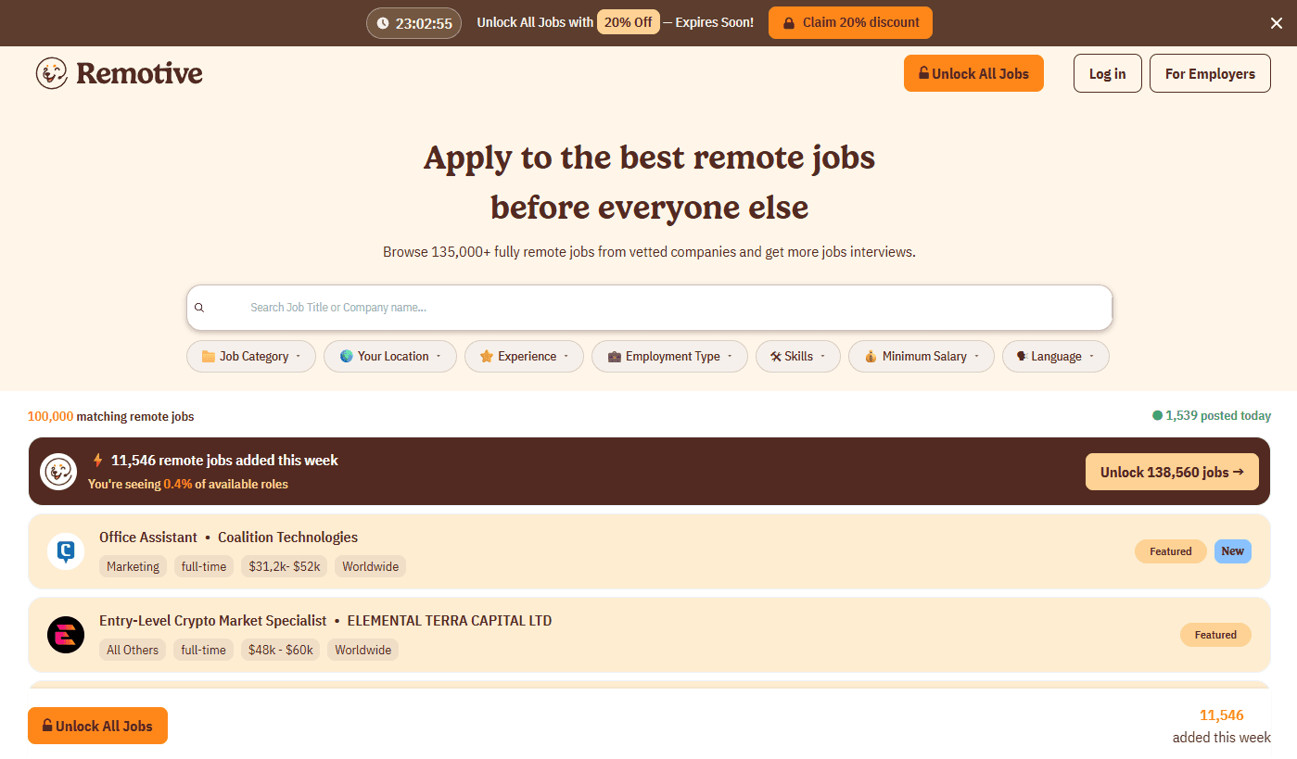Click bottom-bar Unlock All Jobs button
This screenshot has height=759, width=1297.
(x=97, y=726)
